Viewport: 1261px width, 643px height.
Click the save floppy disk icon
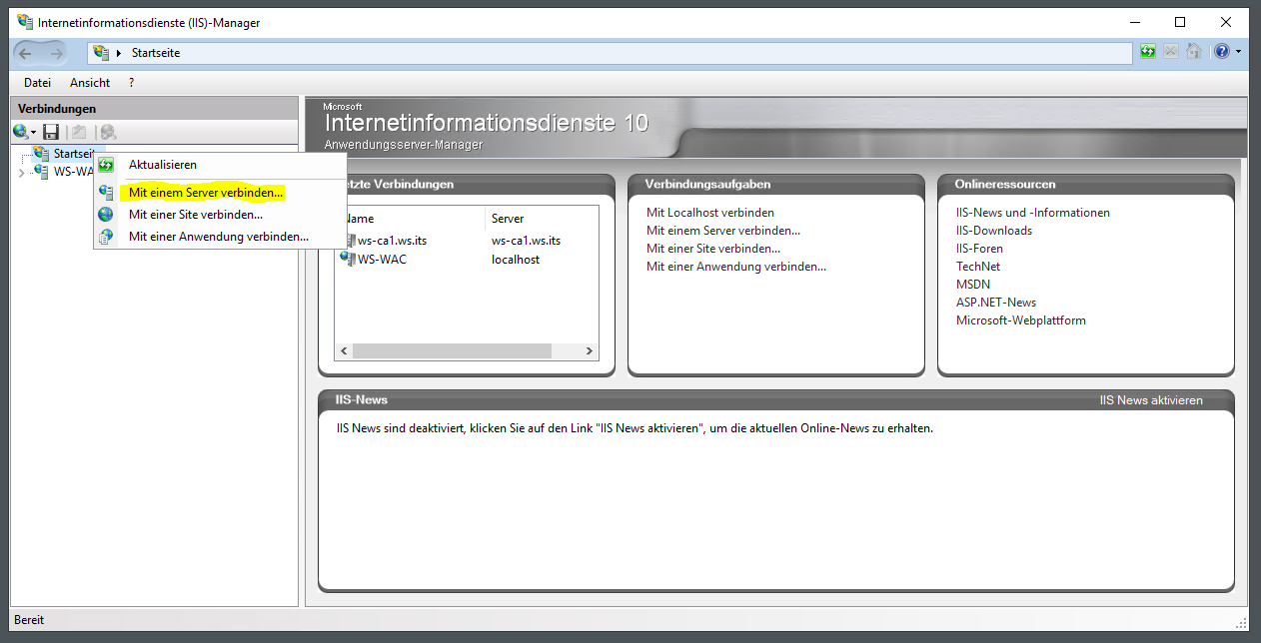click(x=51, y=132)
